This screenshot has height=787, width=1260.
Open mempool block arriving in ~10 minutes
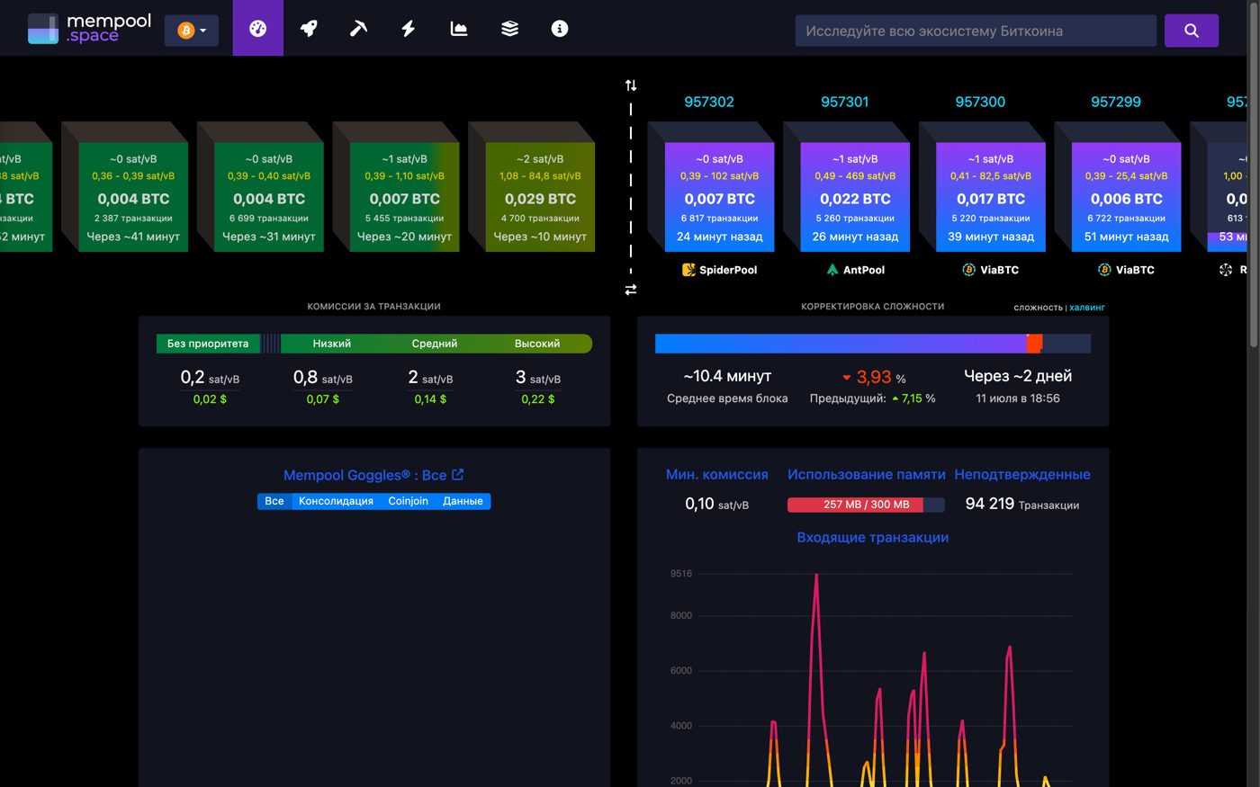pos(540,196)
